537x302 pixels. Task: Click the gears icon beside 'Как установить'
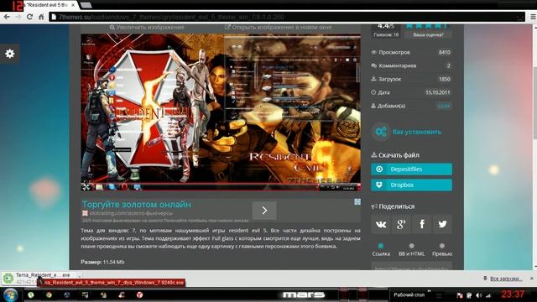[x=380, y=132]
